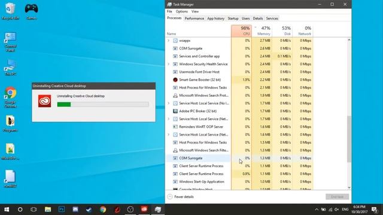
Task: Open the Options menu in Task Manager
Action: click(x=182, y=11)
